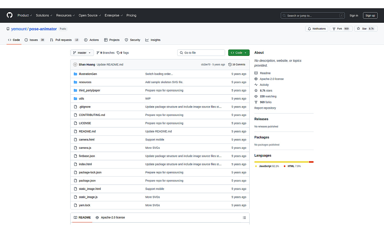
Task: Click the camera.js file icon
Action: [x=75, y=148]
